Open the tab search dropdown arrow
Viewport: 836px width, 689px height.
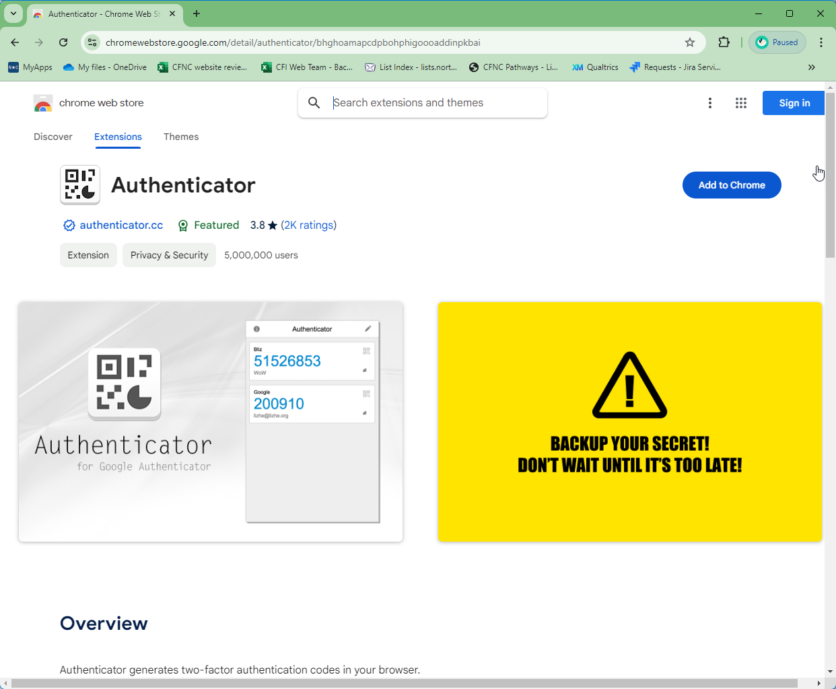click(x=13, y=13)
